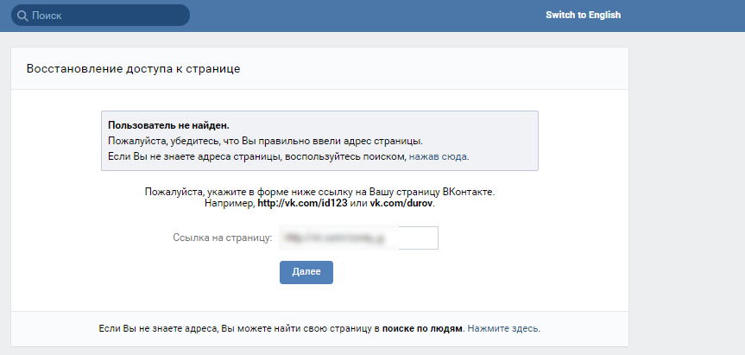The height and width of the screenshot is (355, 745).
Task: Click the line 'Пожалуйста, убедитесь, что Вы правильно ввели'
Action: tap(265, 141)
